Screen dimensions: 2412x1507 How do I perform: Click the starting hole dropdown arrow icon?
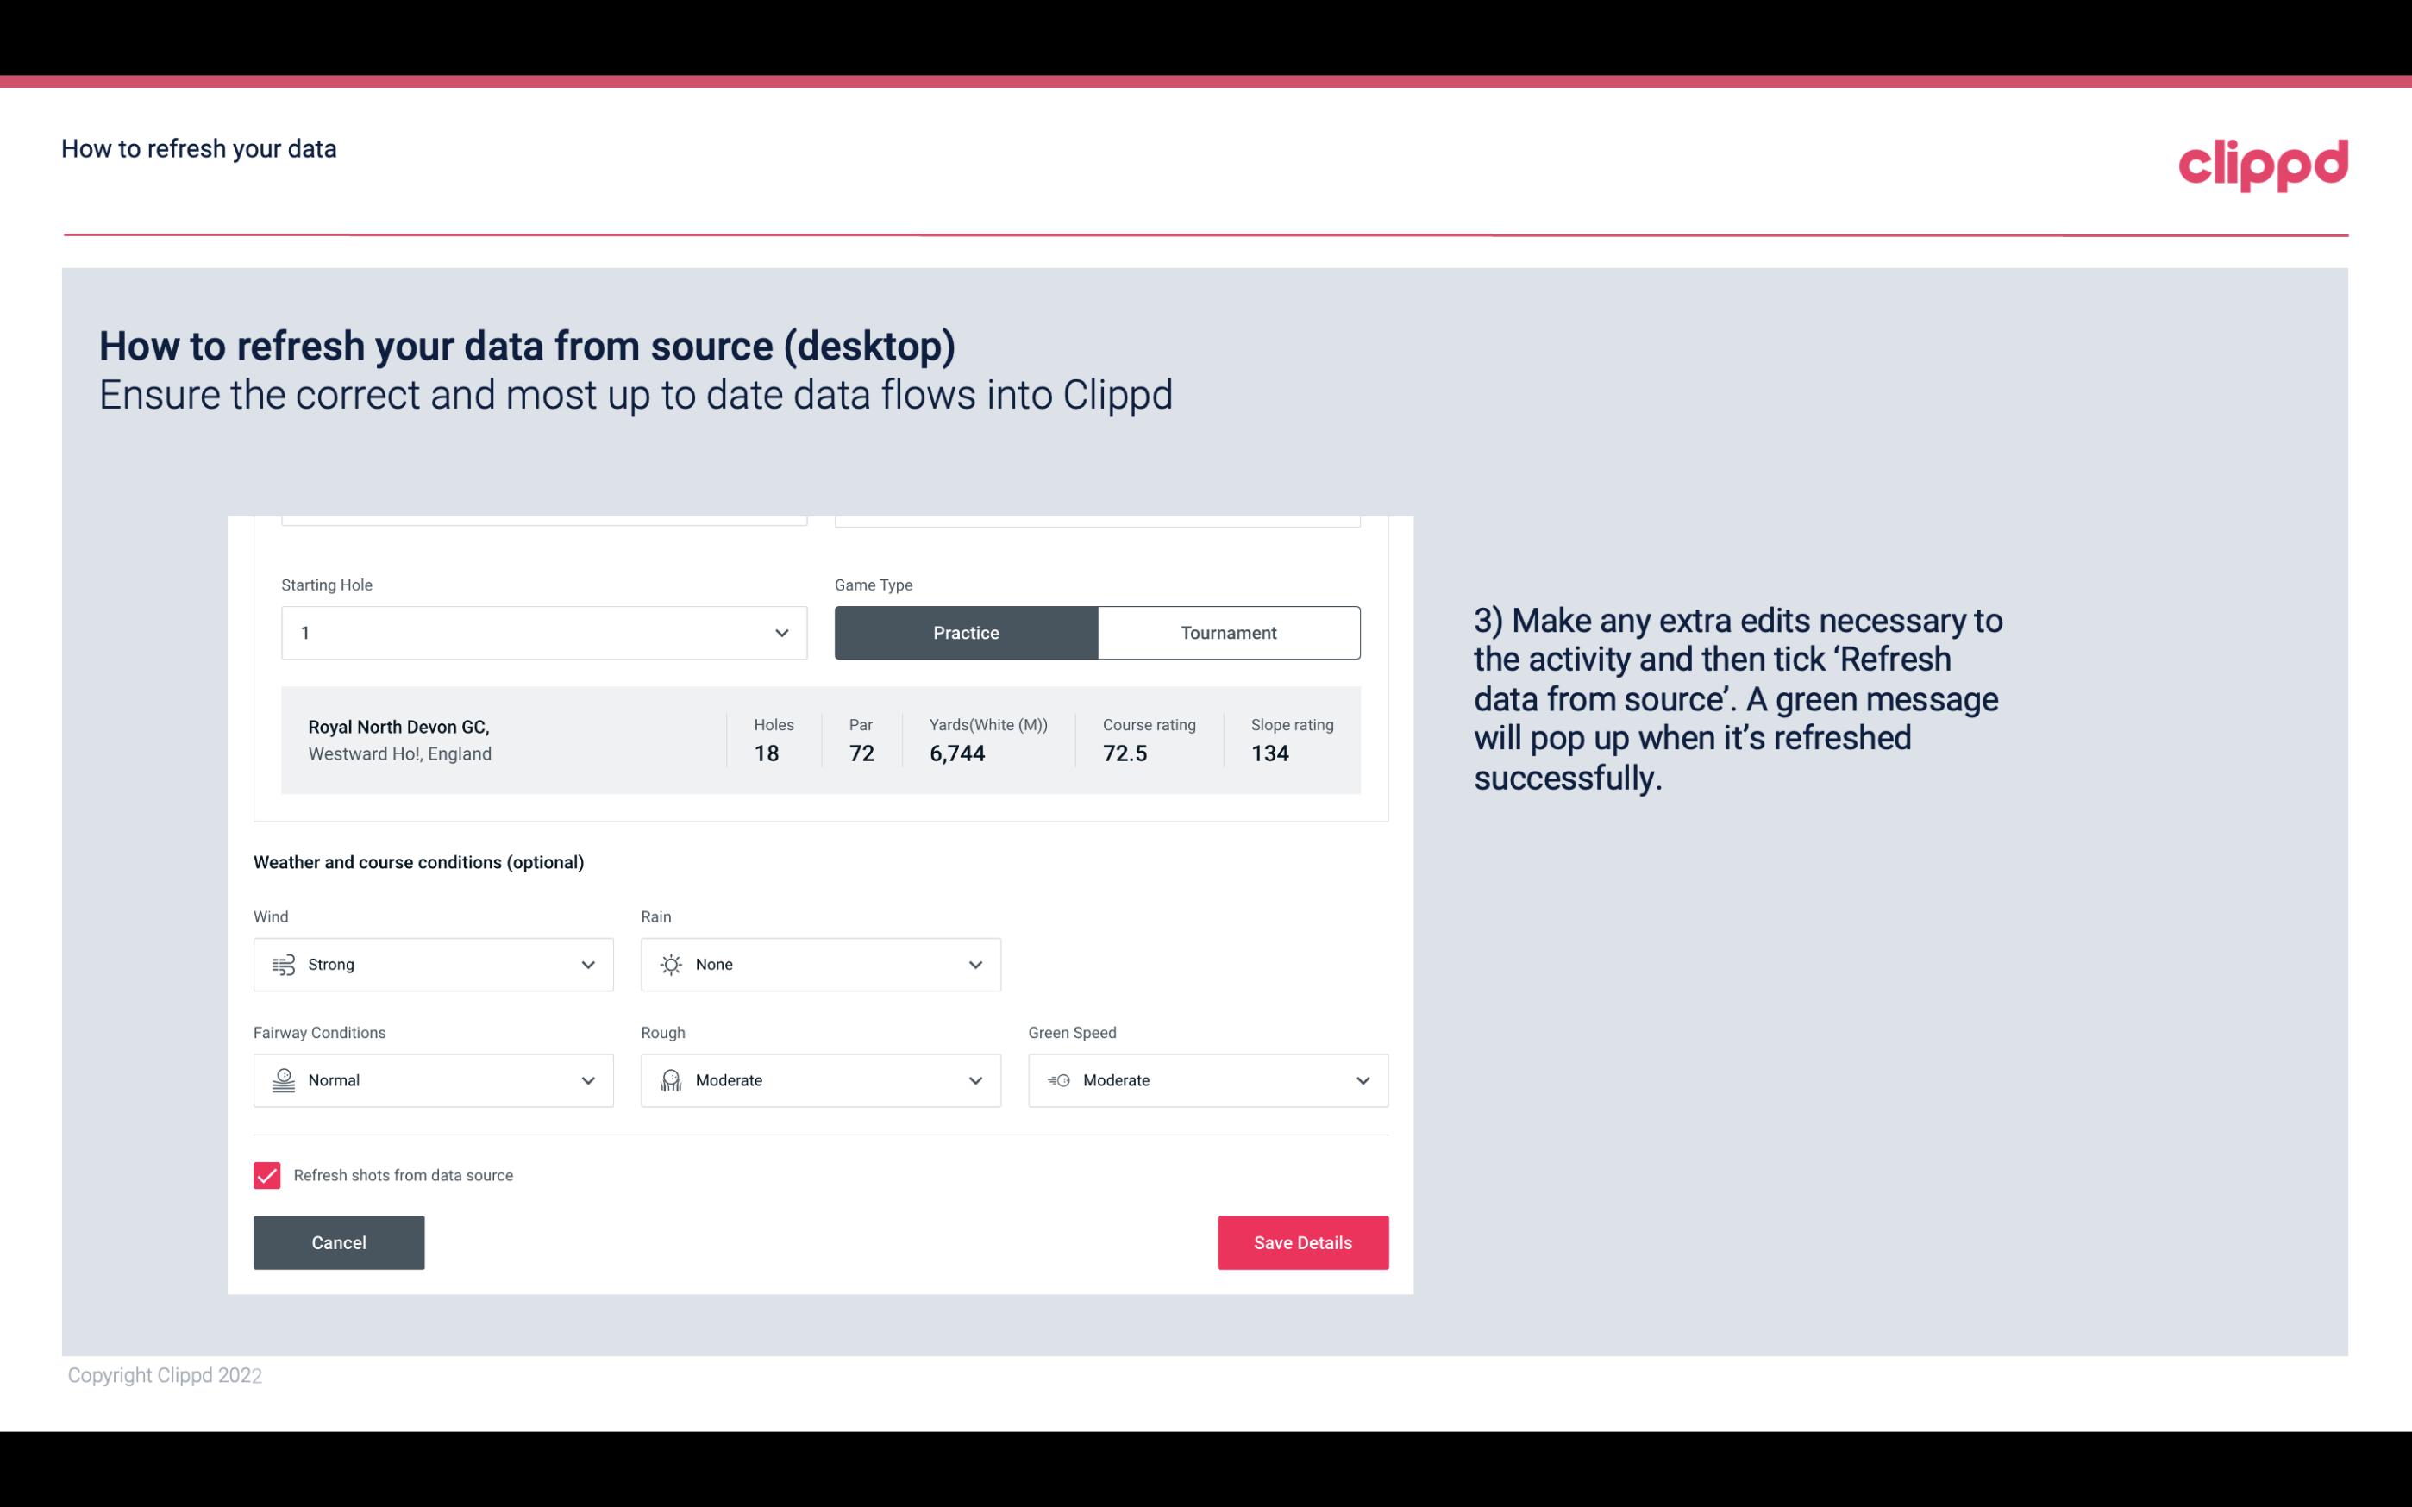click(x=781, y=632)
